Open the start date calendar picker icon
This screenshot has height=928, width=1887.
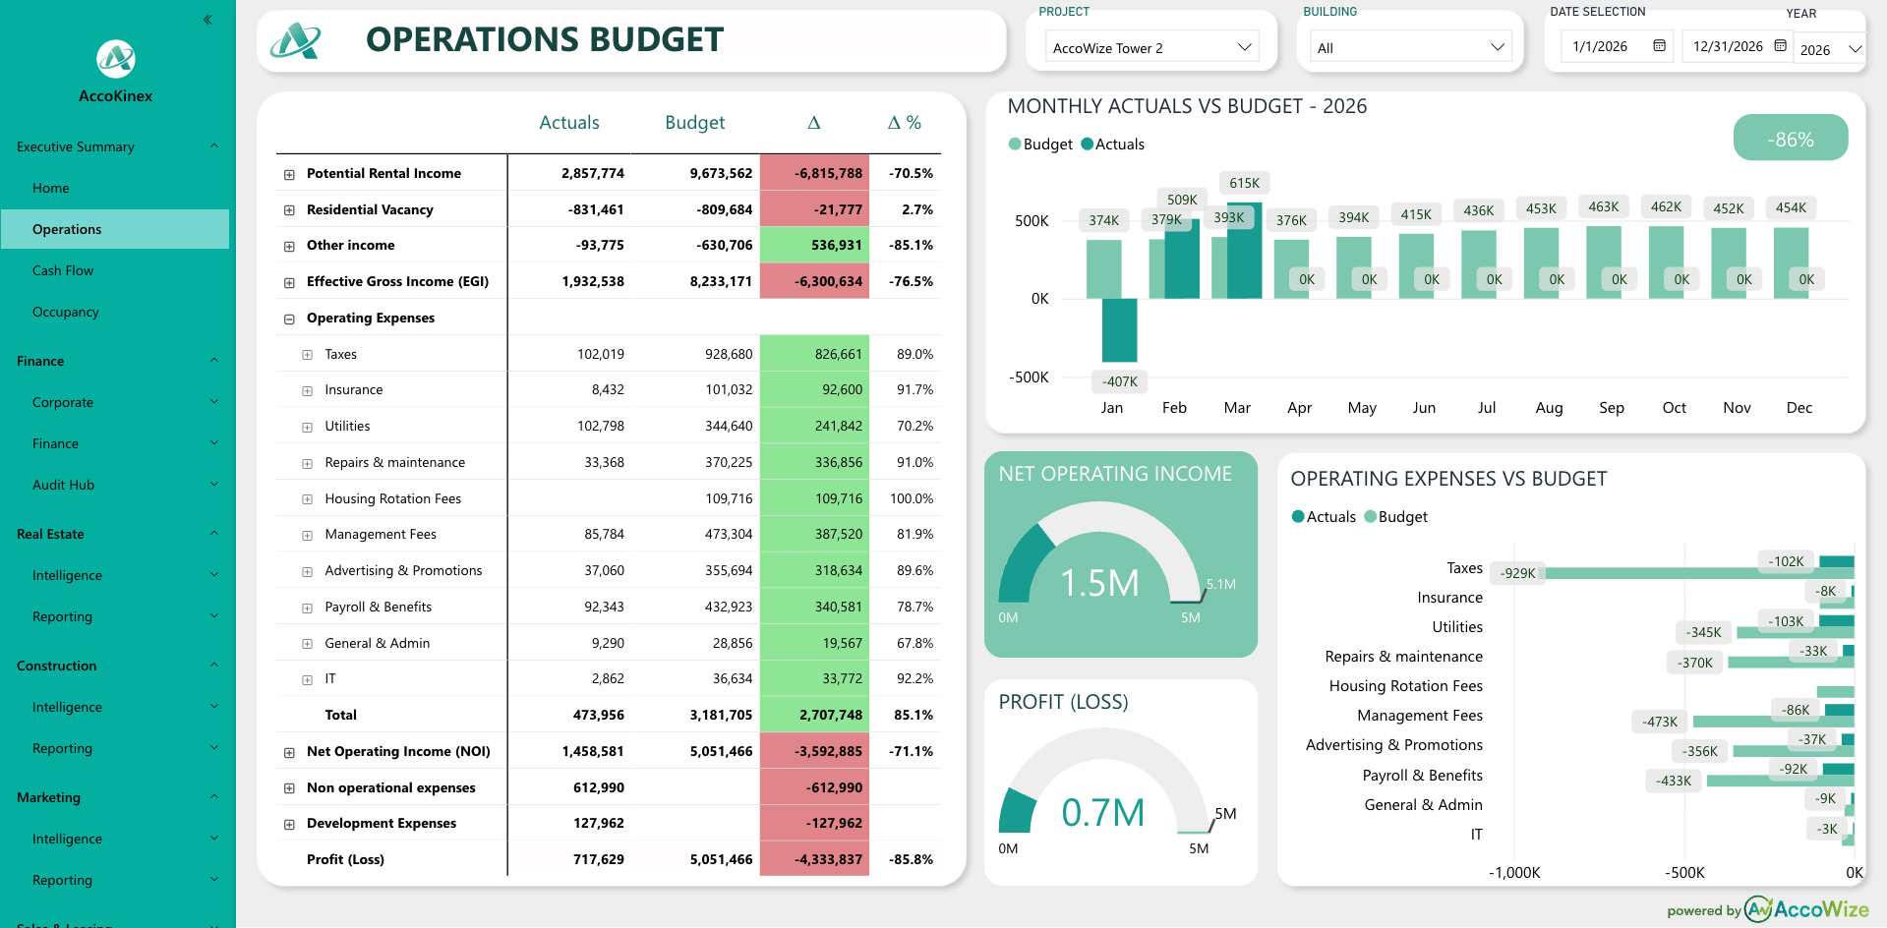(x=1659, y=46)
